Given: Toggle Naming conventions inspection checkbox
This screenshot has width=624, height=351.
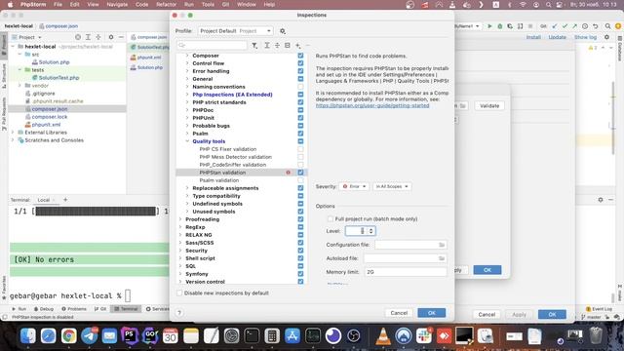Looking at the screenshot, I should point(300,87).
